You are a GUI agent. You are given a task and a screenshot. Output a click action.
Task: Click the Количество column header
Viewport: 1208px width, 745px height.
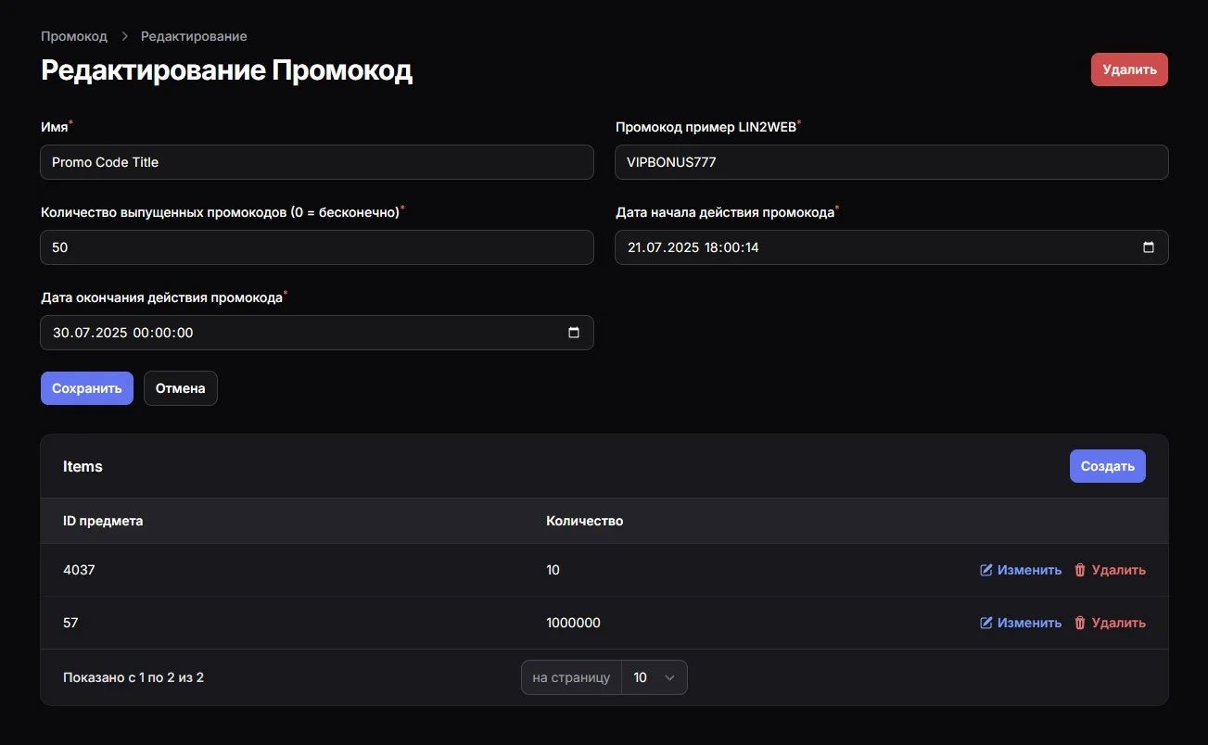click(x=585, y=521)
